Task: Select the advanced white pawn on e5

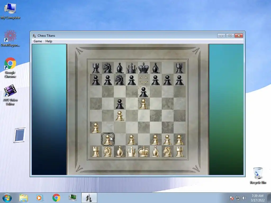Action: 143,104
